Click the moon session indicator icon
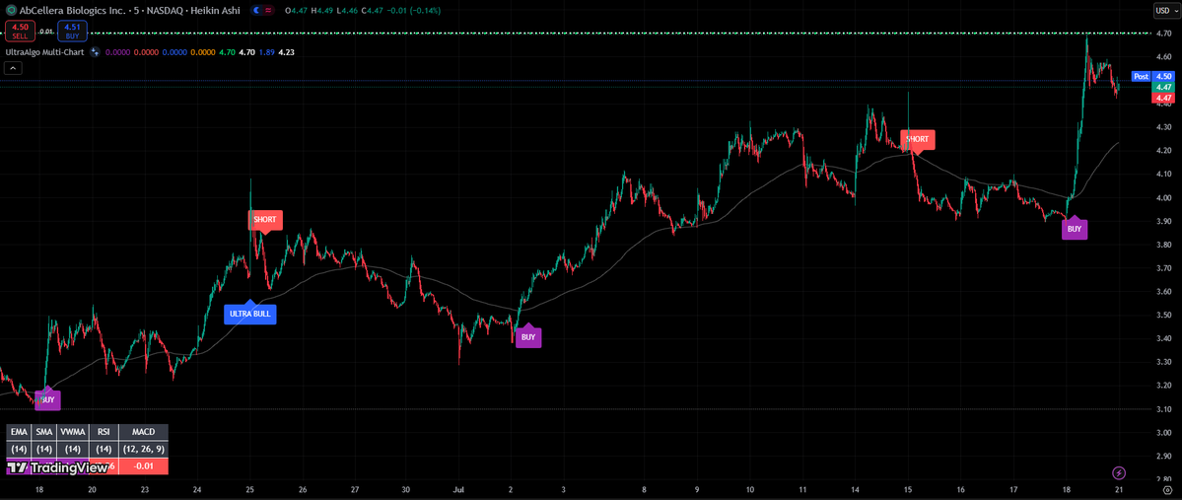The width and height of the screenshot is (1182, 500). (x=257, y=10)
